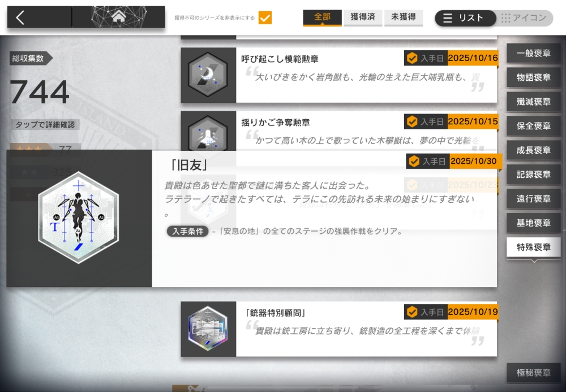566x392 pixels.
Task: Tap the back arrow icon
Action: coord(20,18)
